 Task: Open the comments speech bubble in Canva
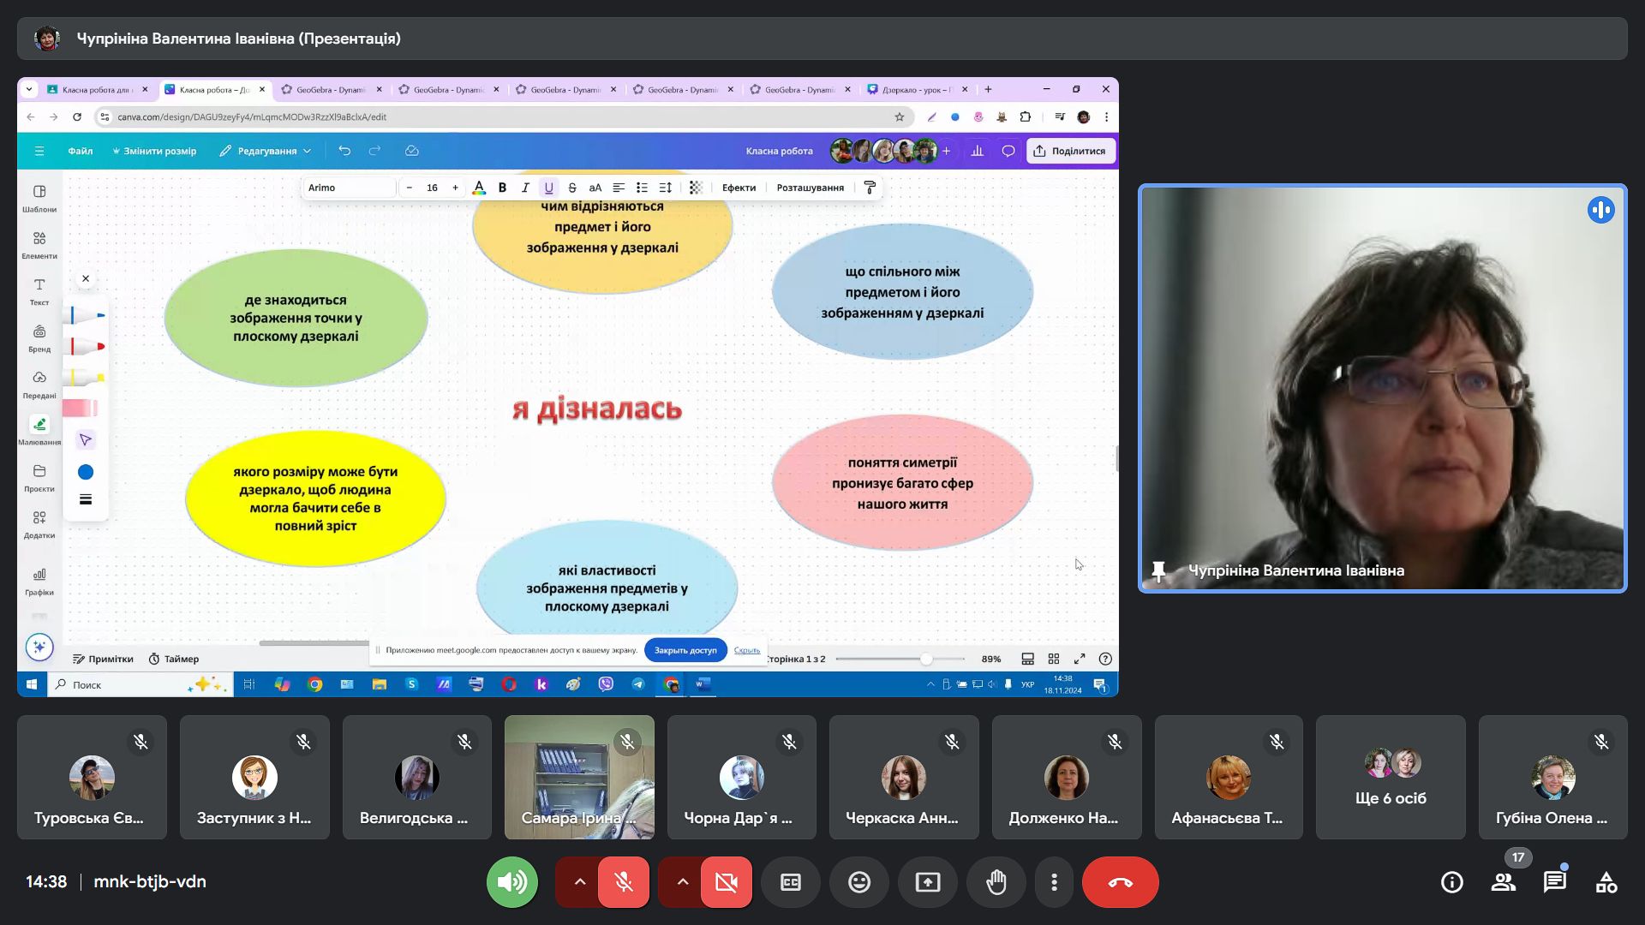point(1008,151)
